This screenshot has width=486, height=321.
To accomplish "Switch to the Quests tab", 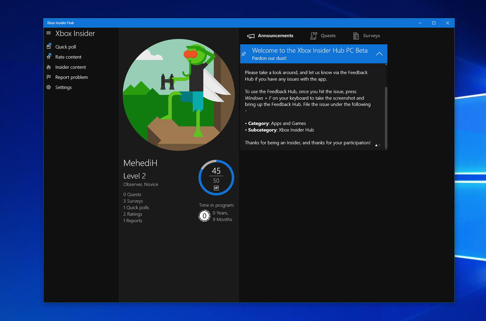I will click(328, 36).
